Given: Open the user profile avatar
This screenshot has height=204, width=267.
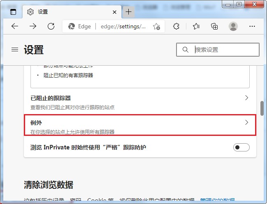Looking at the screenshot, I should coord(233,26).
